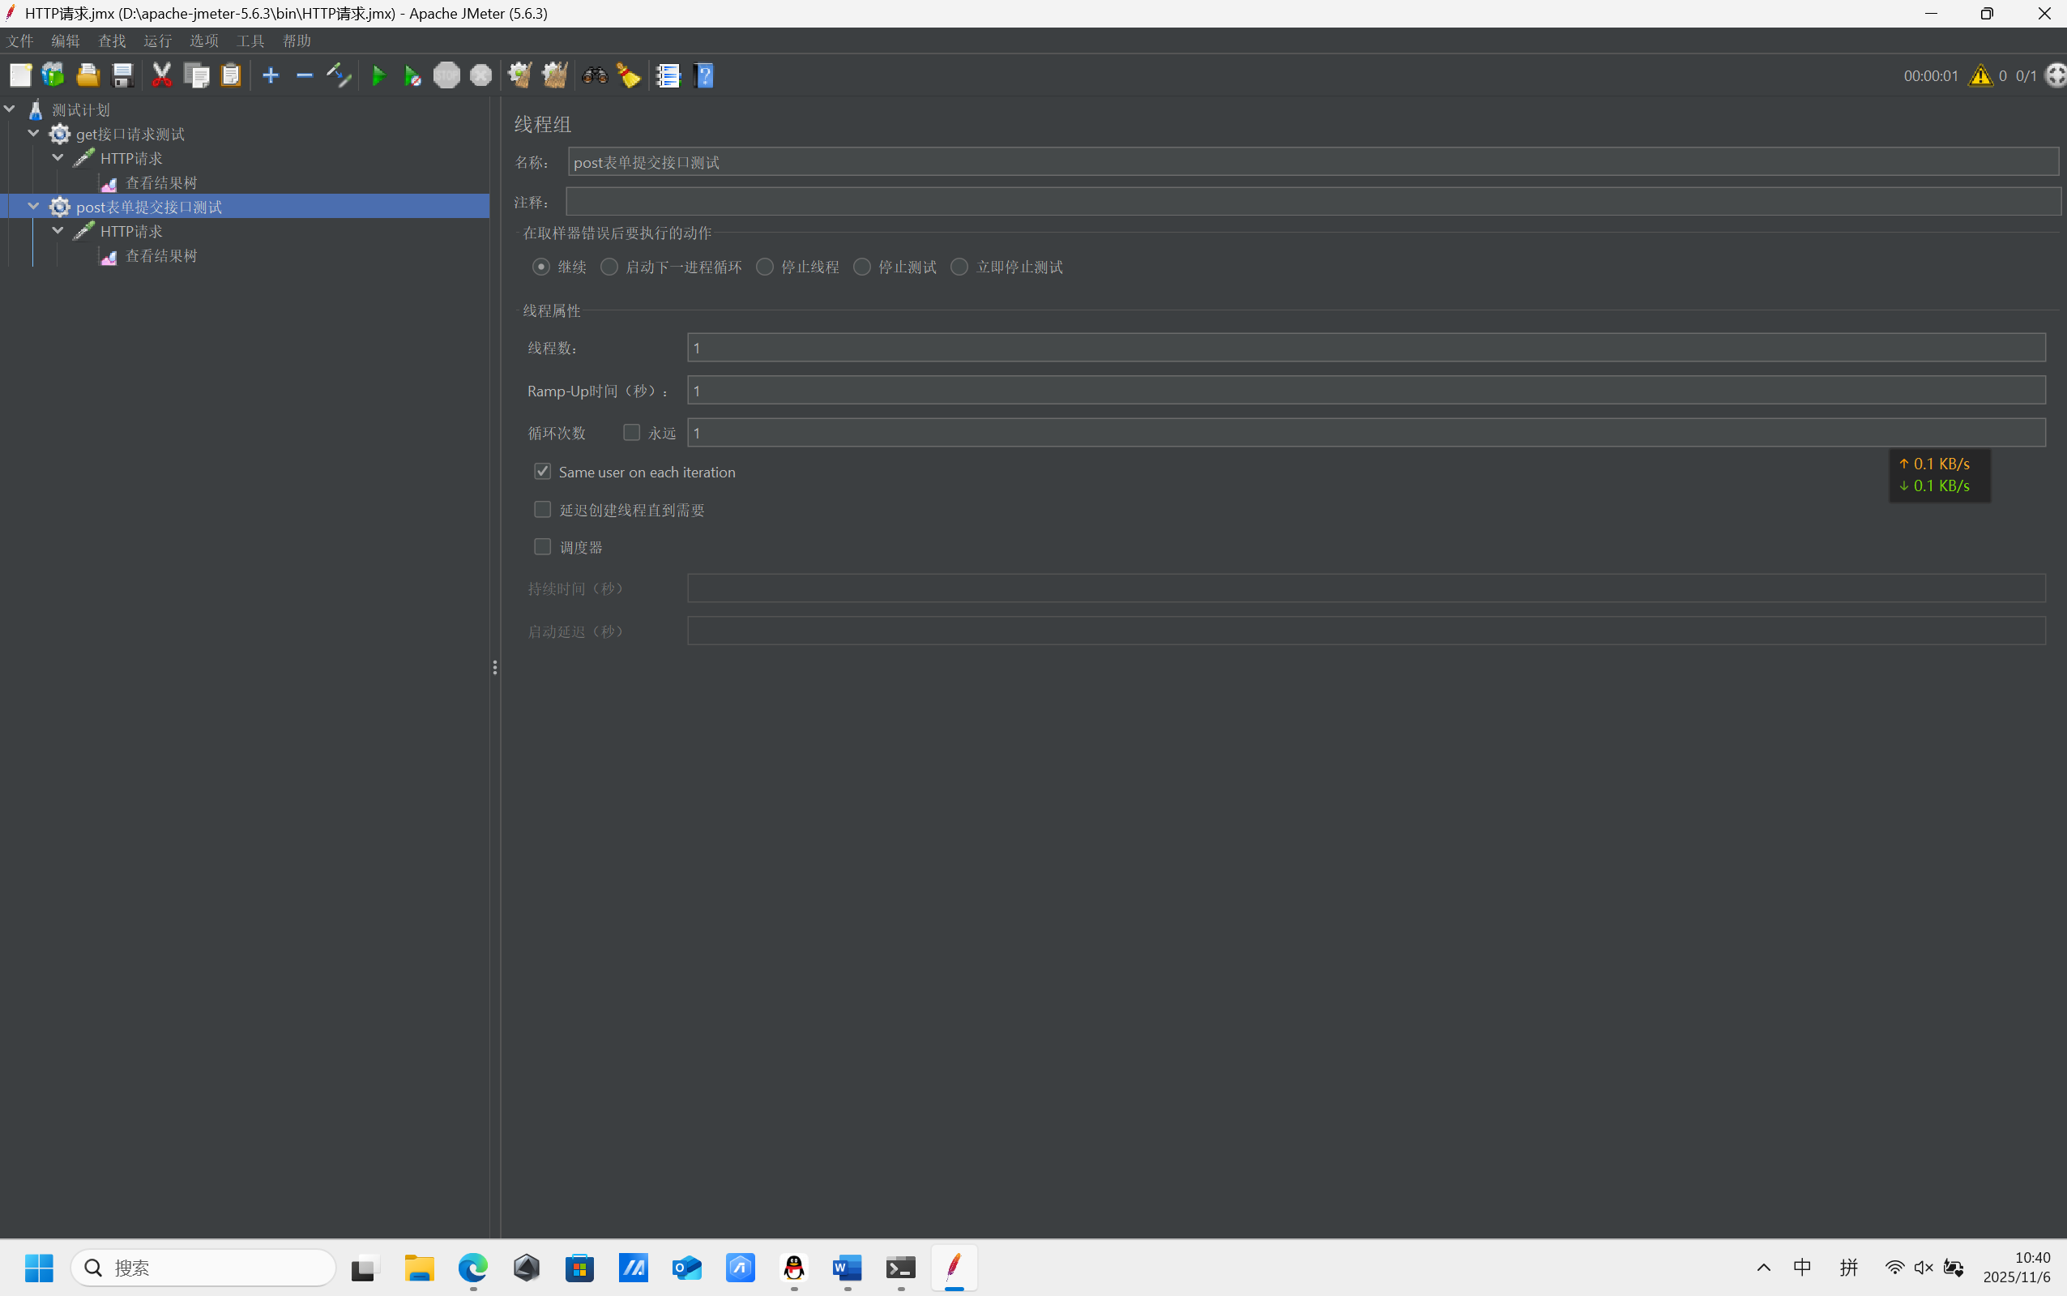The image size is (2067, 1296).
Task: Open the 选项 menu
Action: click(204, 41)
